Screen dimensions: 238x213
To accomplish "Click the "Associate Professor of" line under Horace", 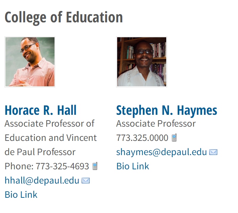I will [49, 124].
